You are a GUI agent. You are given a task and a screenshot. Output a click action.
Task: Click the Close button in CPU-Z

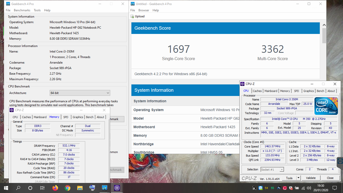tap(330, 178)
